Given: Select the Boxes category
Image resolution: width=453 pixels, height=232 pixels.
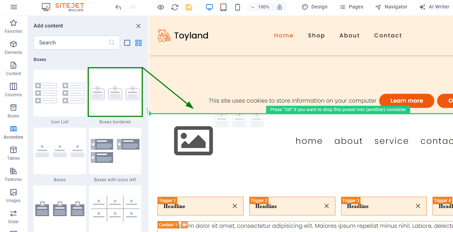Looking at the screenshot, I should pos(13,111).
